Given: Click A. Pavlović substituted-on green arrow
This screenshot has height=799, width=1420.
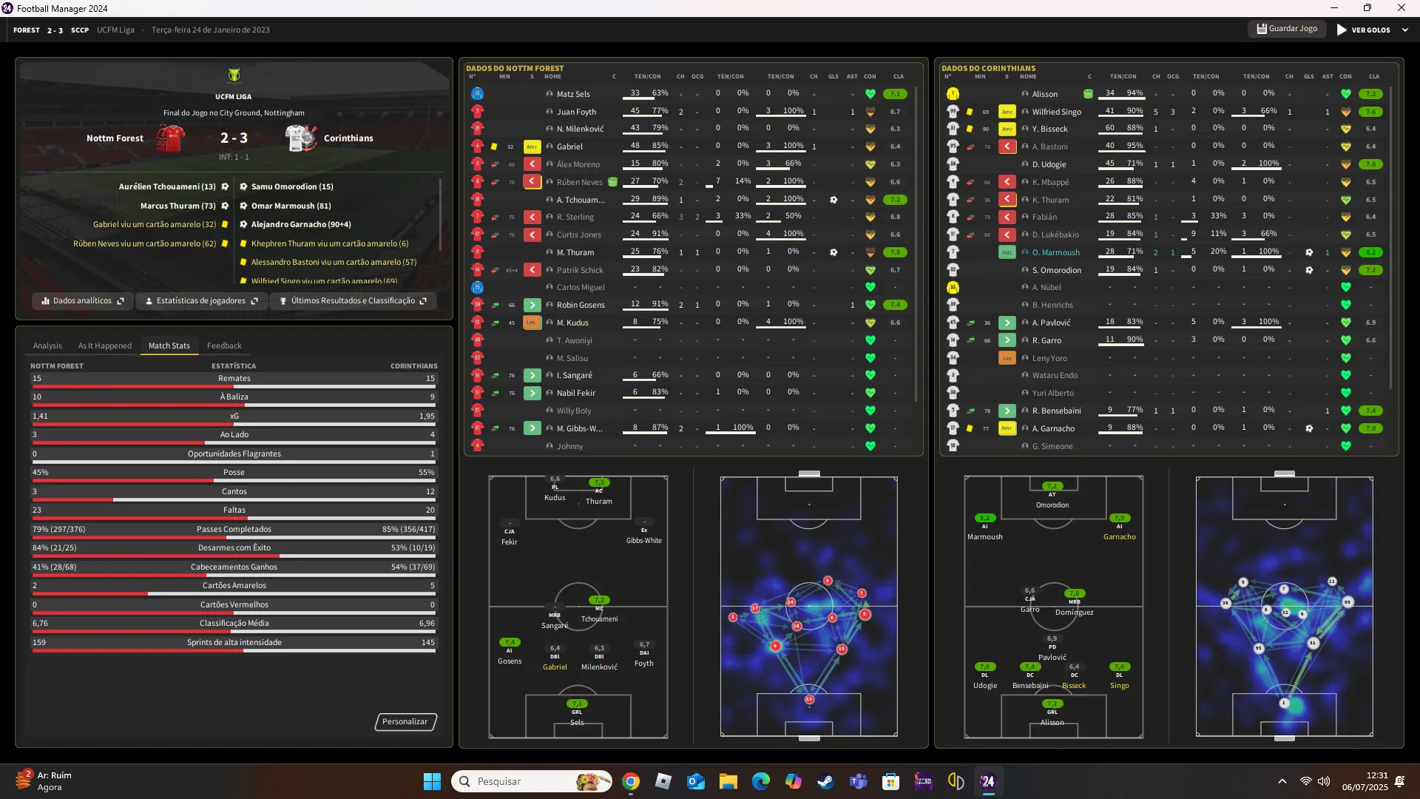Looking at the screenshot, I should [x=1007, y=323].
